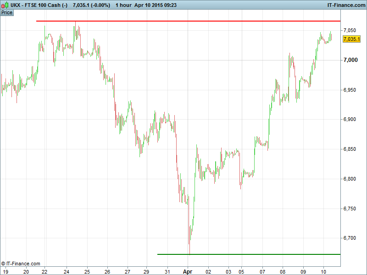Click the 31 date label on time axis
367x275 pixels.
click(x=167, y=271)
